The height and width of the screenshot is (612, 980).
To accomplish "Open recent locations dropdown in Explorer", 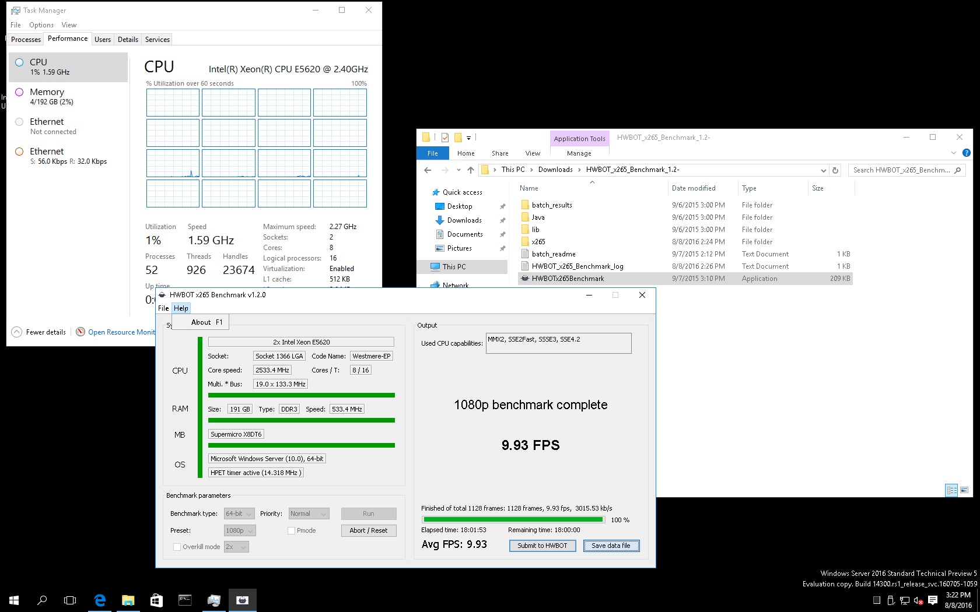I will 459,170.
